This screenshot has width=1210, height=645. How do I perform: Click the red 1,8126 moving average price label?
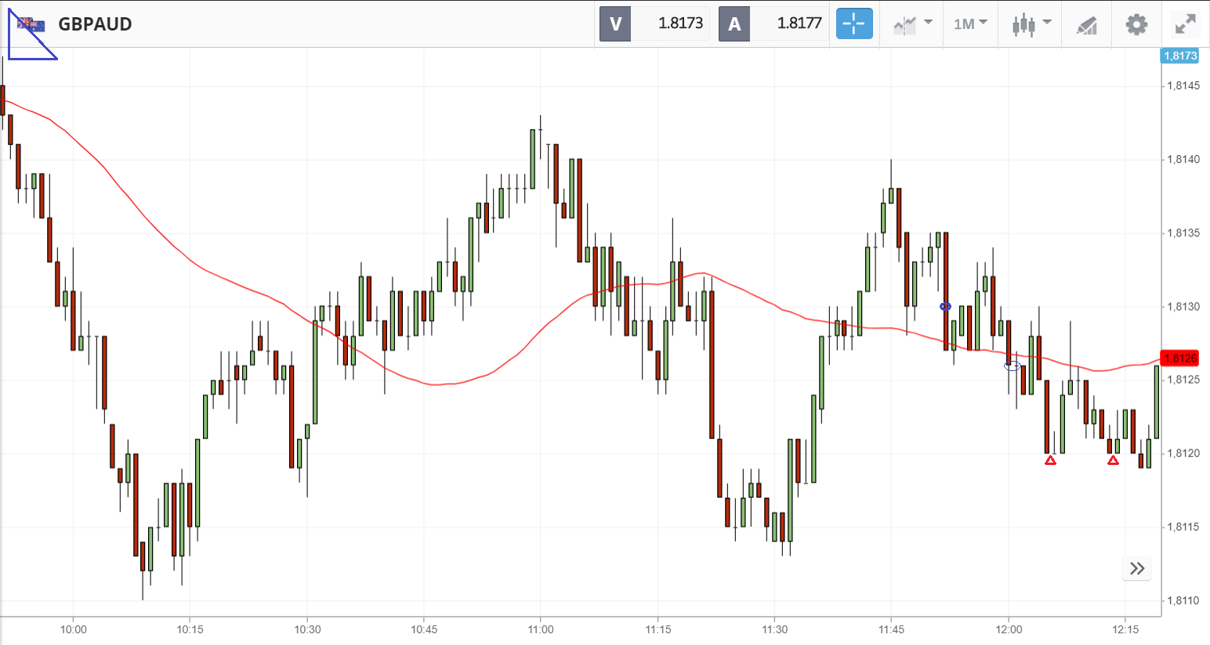pyautogui.click(x=1179, y=359)
